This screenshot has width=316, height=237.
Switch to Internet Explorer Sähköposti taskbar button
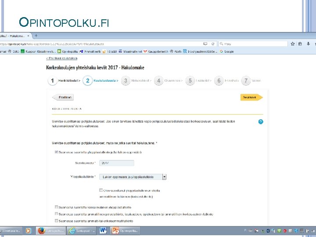(x=82, y=231)
